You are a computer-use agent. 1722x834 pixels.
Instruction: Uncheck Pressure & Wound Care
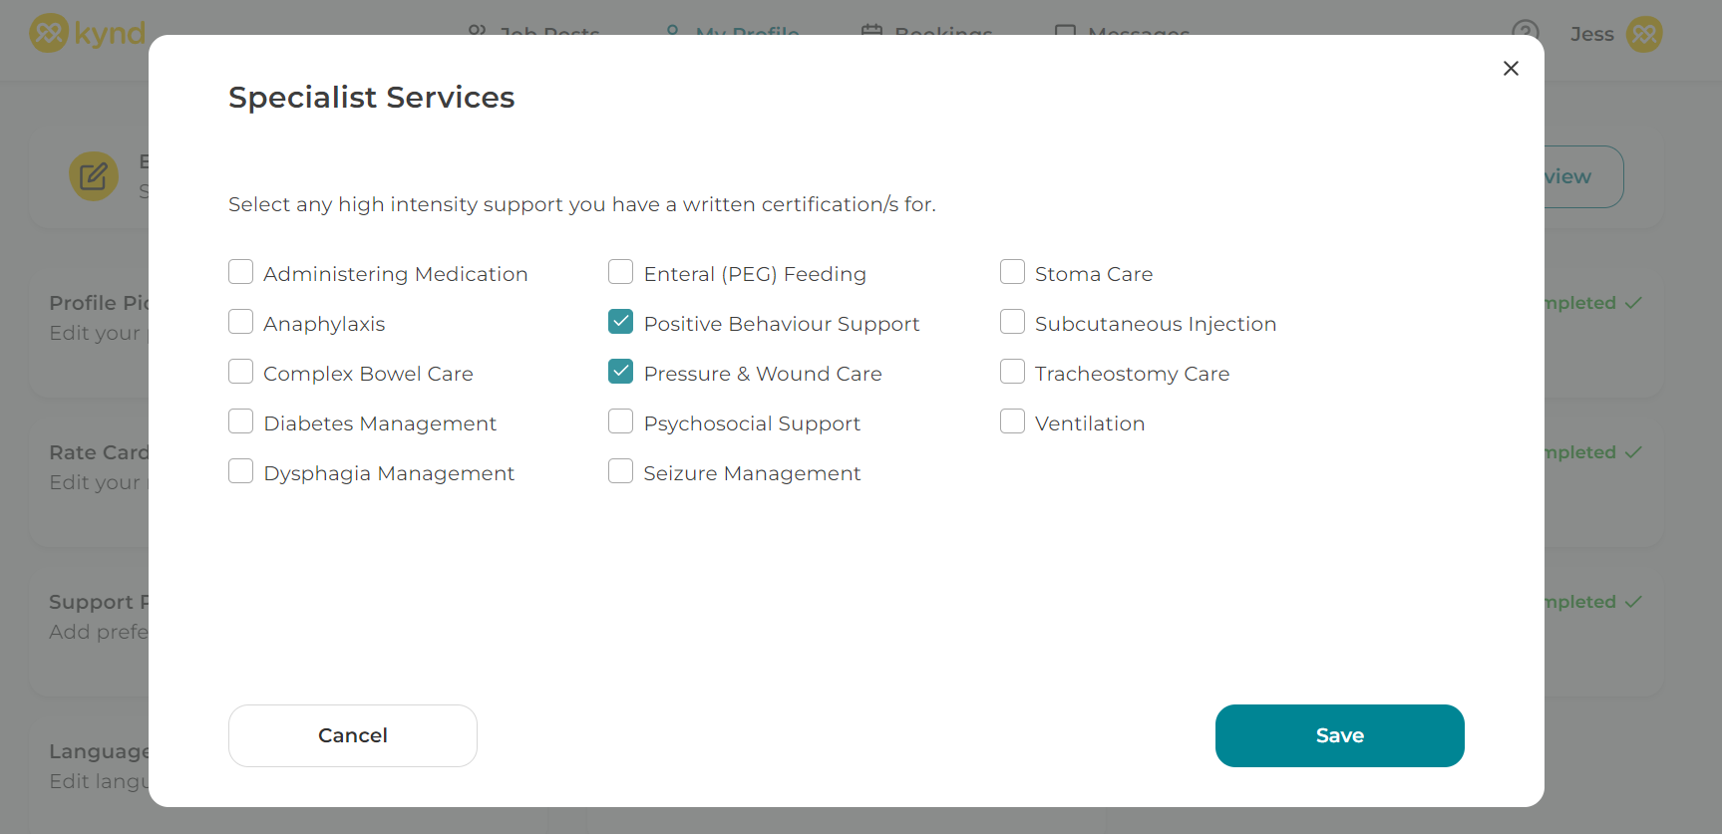620,372
